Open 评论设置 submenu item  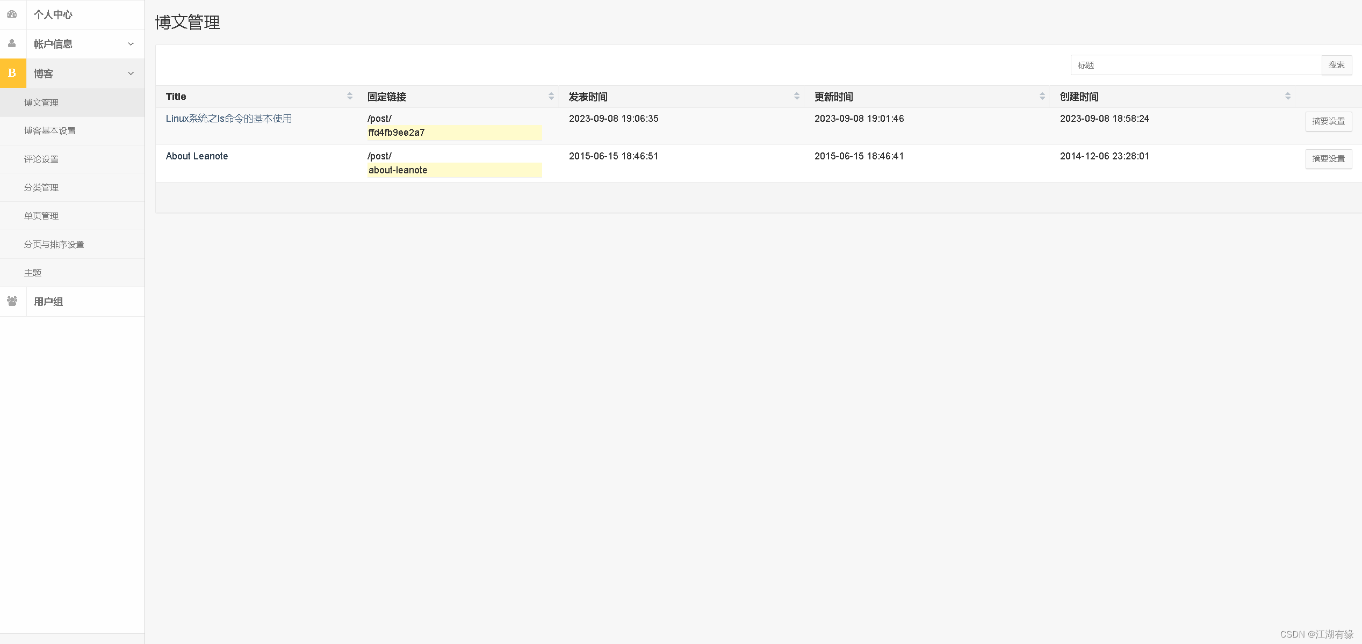coord(72,159)
